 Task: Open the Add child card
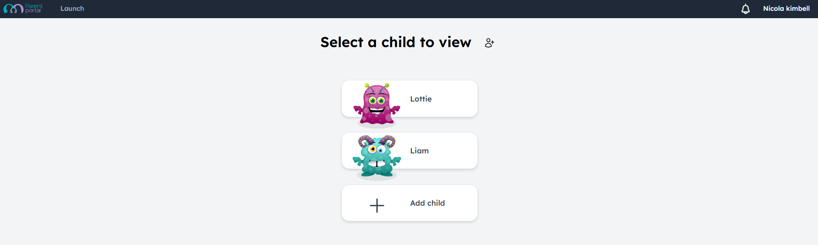point(410,203)
